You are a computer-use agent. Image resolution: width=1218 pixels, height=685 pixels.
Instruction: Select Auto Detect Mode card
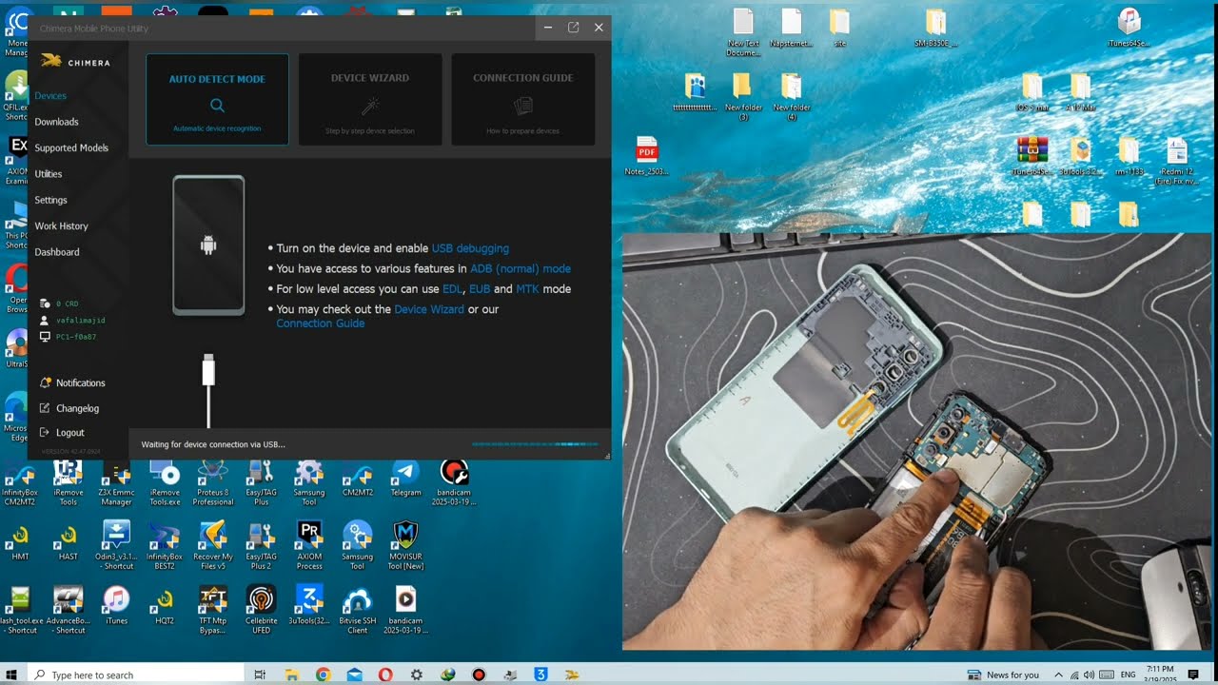(217, 99)
